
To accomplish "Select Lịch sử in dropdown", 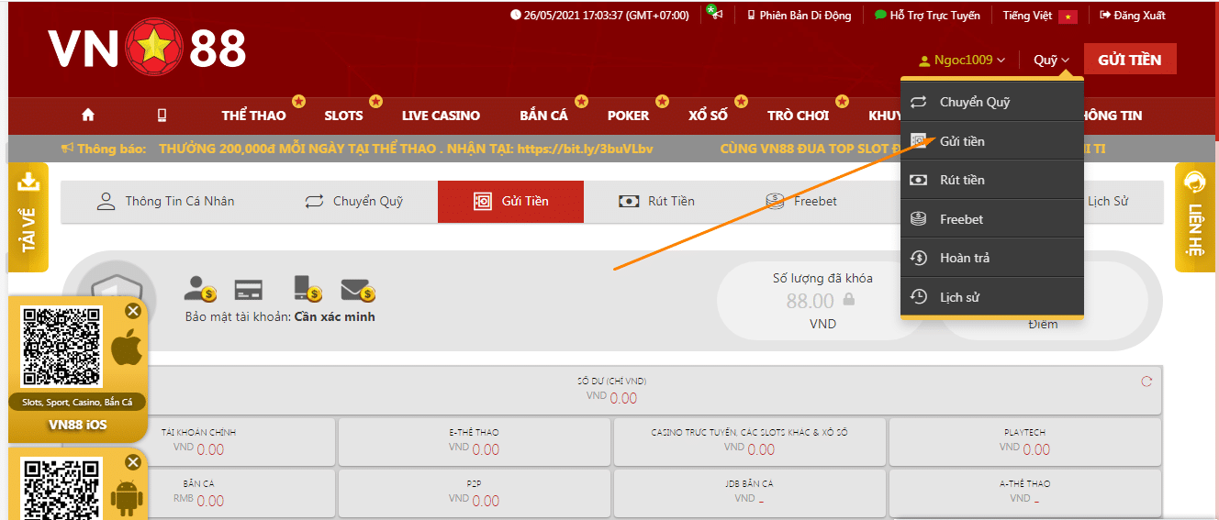I will [x=992, y=297].
